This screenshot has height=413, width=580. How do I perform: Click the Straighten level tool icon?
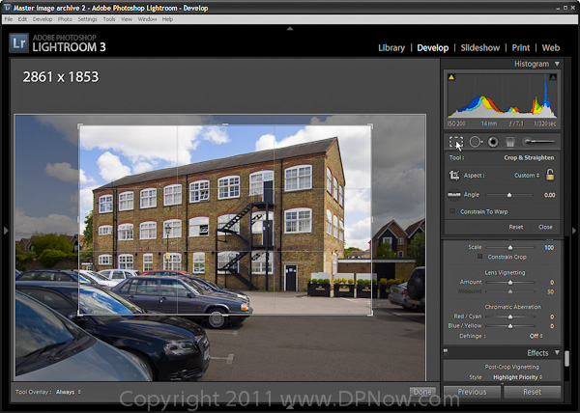[x=454, y=194]
